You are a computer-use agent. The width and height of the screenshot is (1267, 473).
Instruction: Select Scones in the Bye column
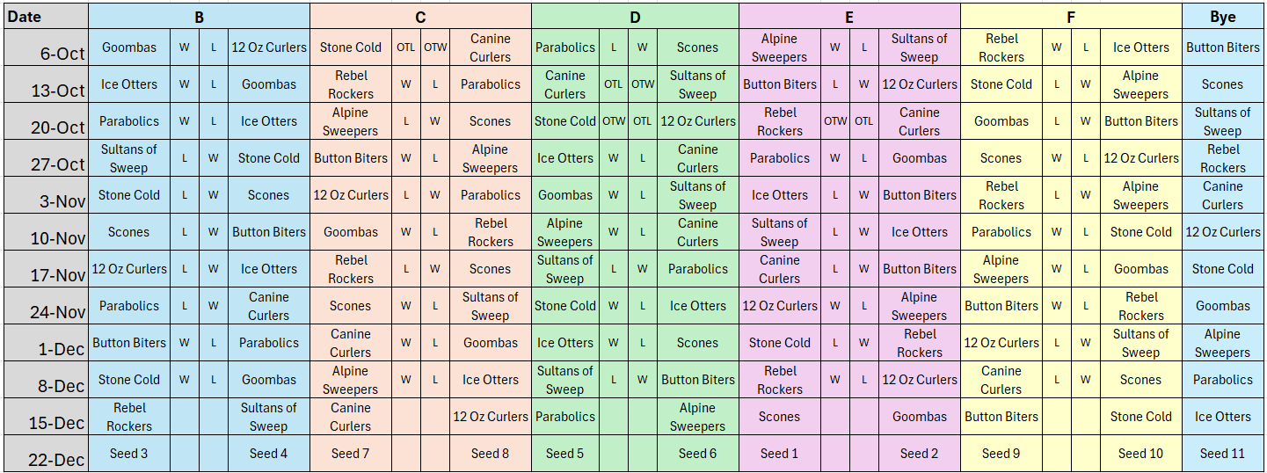click(1223, 84)
